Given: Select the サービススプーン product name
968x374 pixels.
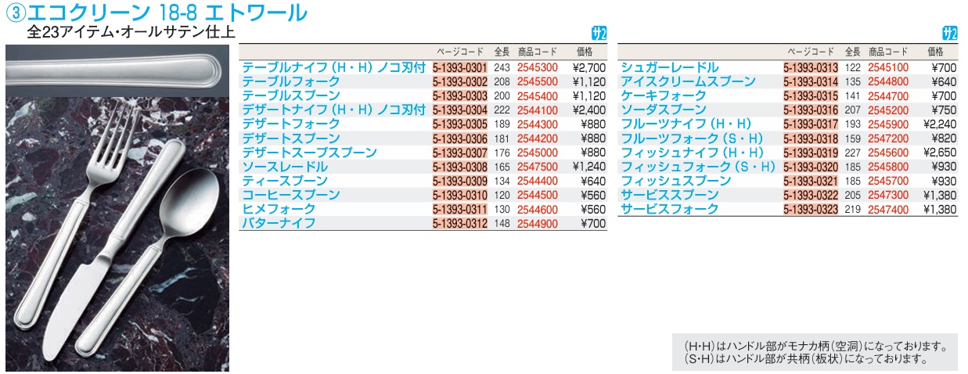Looking at the screenshot, I should 669,195.
